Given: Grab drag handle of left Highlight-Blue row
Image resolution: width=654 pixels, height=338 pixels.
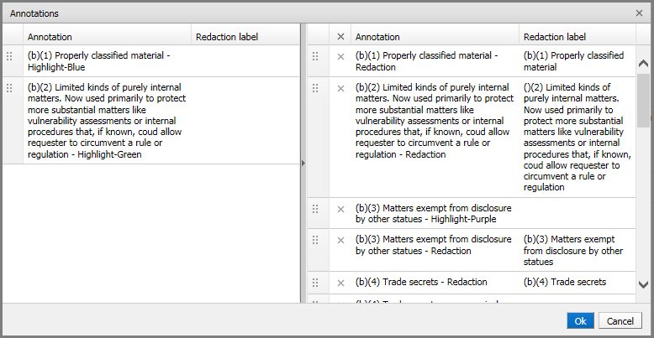Looking at the screenshot, I should (9, 56).
